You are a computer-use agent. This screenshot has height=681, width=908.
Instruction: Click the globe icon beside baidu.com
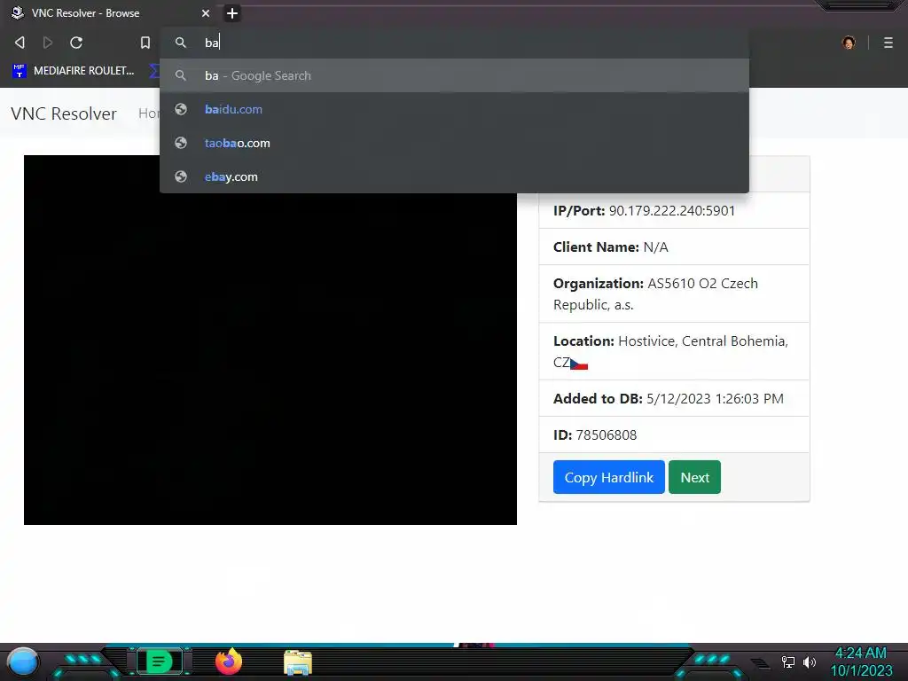point(181,109)
